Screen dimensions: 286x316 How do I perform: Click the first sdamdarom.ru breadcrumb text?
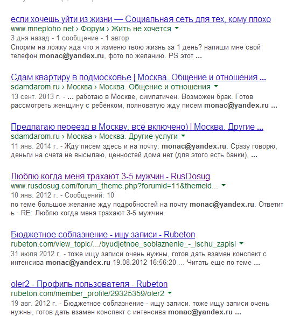(x=36, y=87)
